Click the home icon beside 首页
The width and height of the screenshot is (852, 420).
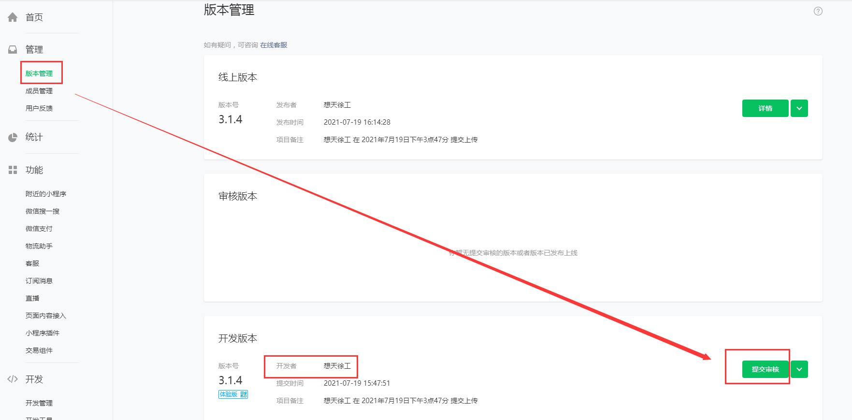pos(13,17)
